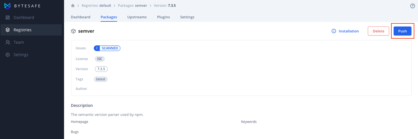418x139 pixels.
Task: Click the Homepage label
Action: (x=79, y=122)
